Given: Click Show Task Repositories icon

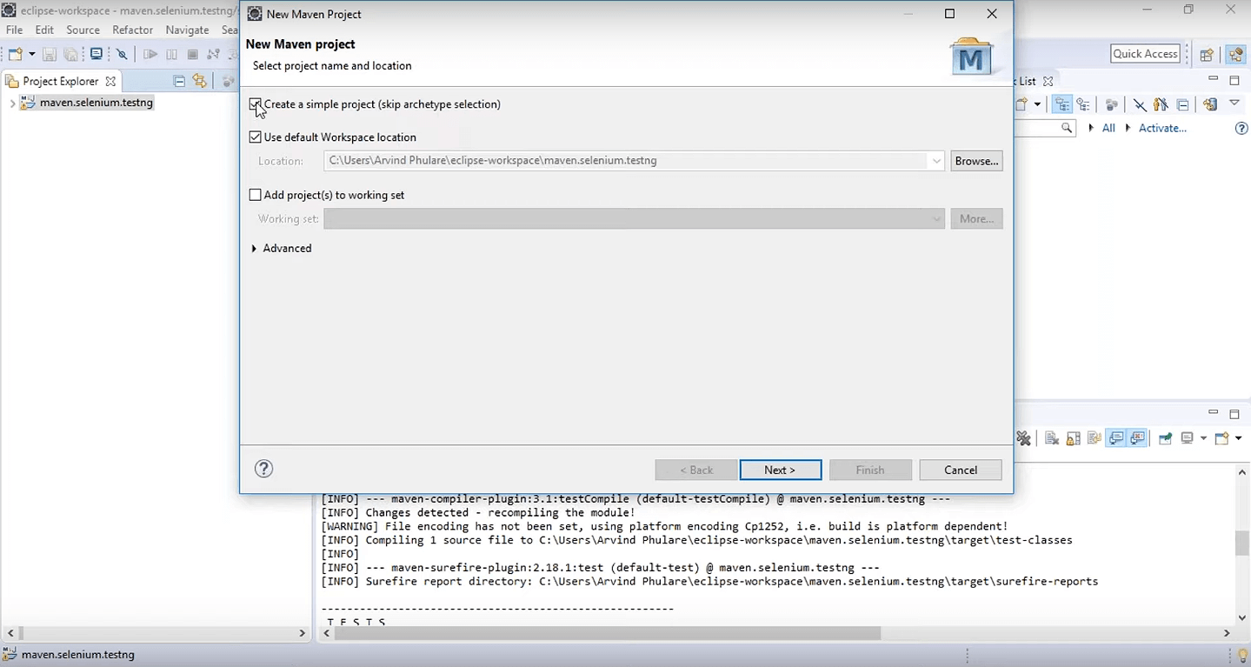Looking at the screenshot, I should 1210,104.
